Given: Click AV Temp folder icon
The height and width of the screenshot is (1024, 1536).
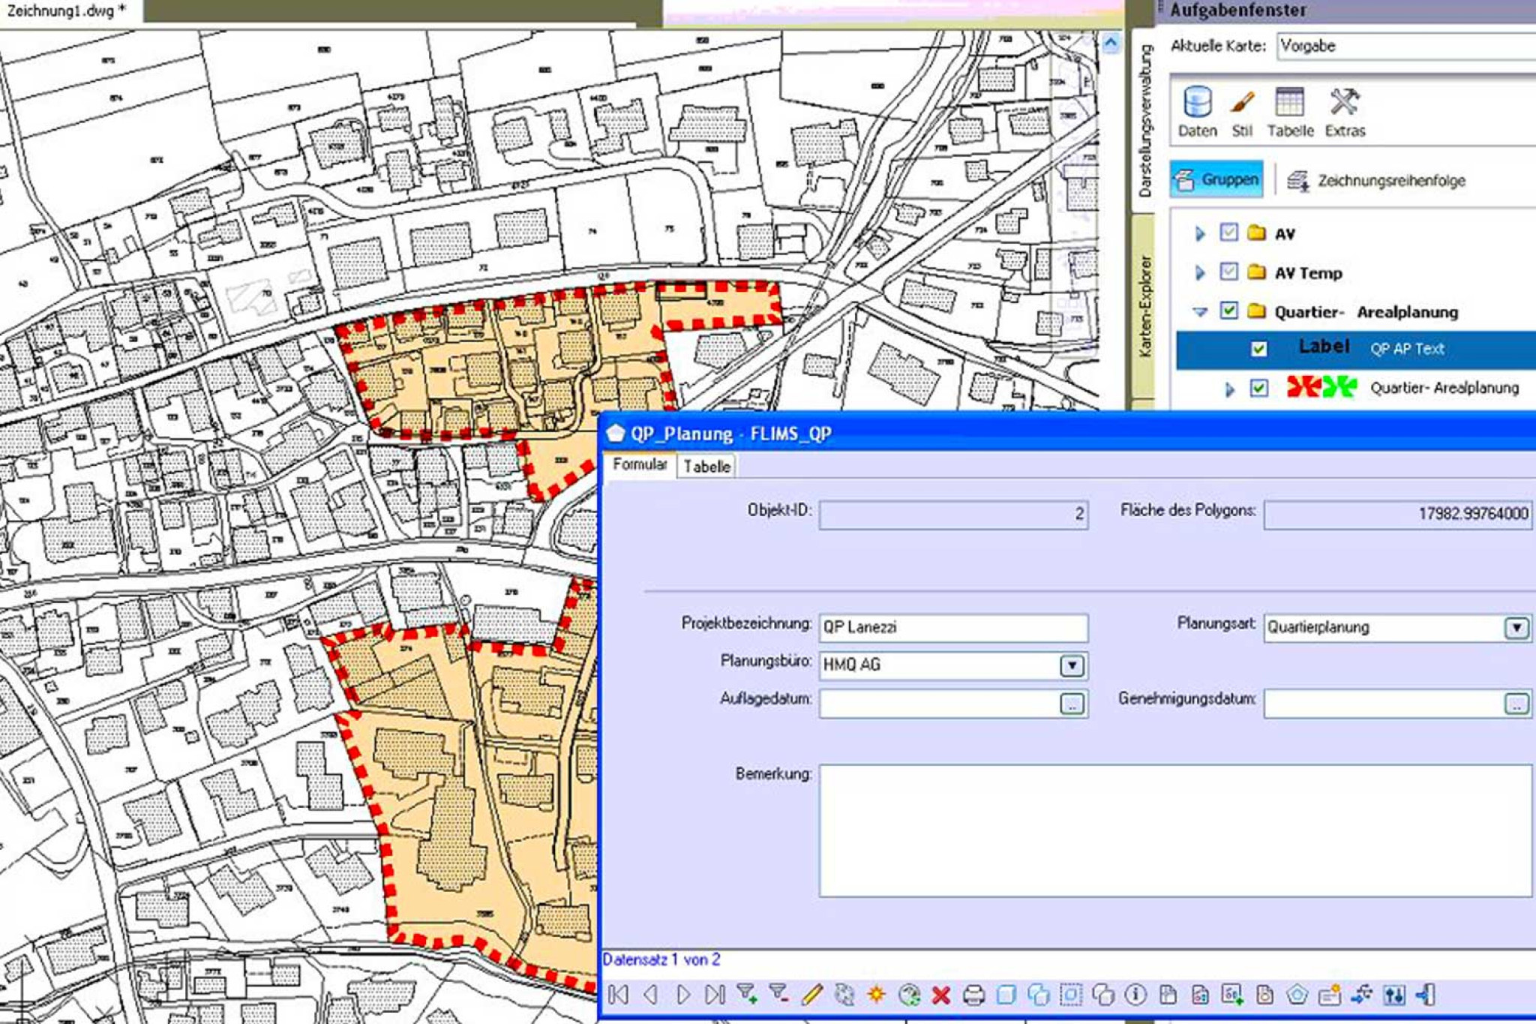Looking at the screenshot, I should pyautogui.click(x=1257, y=272).
